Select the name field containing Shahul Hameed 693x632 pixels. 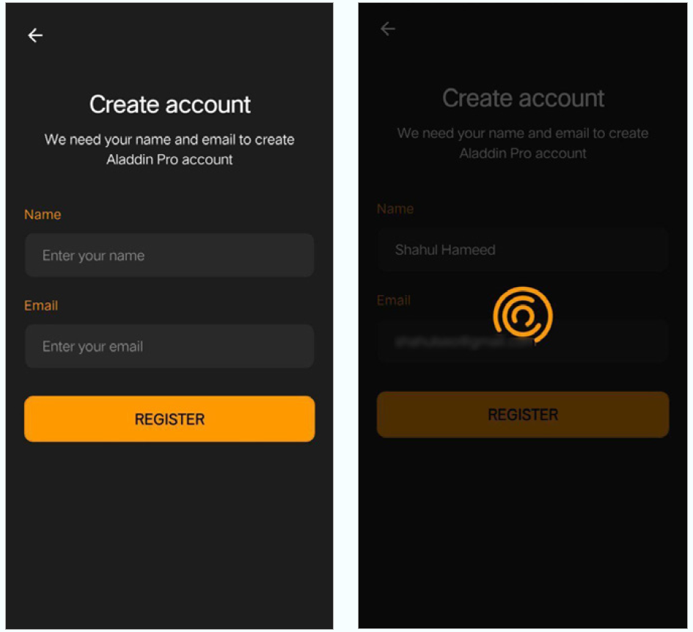click(523, 250)
